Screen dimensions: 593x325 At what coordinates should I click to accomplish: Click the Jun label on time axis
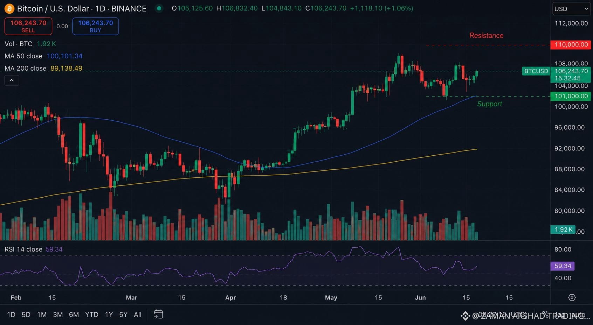[x=420, y=298]
